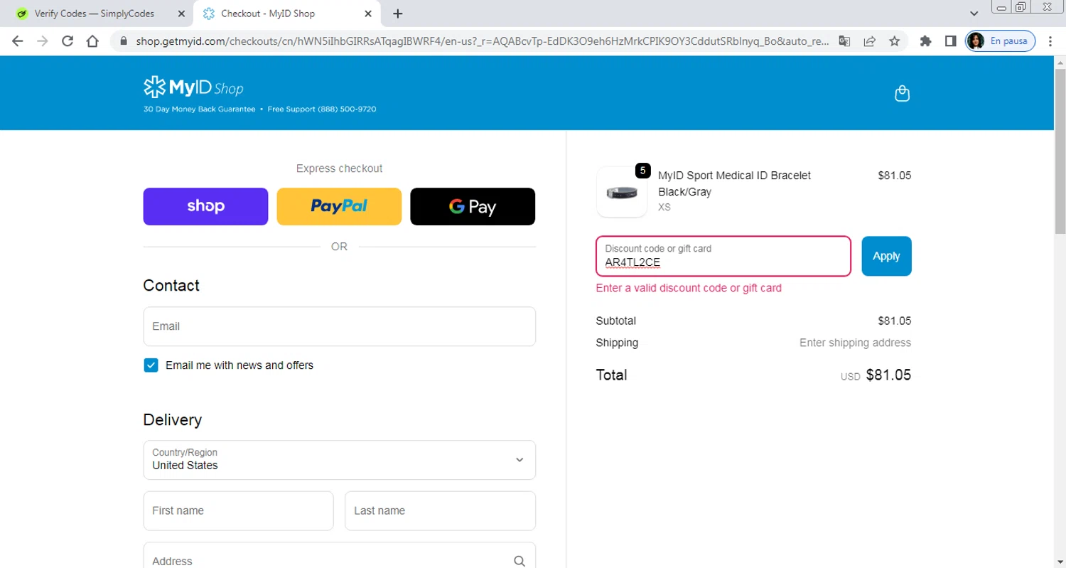Click the share page icon
This screenshot has height=568, width=1066.
tap(869, 41)
